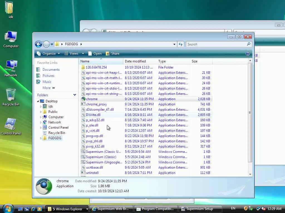Sort by Type column header
This screenshot has height=213, width=285.
point(173,61)
